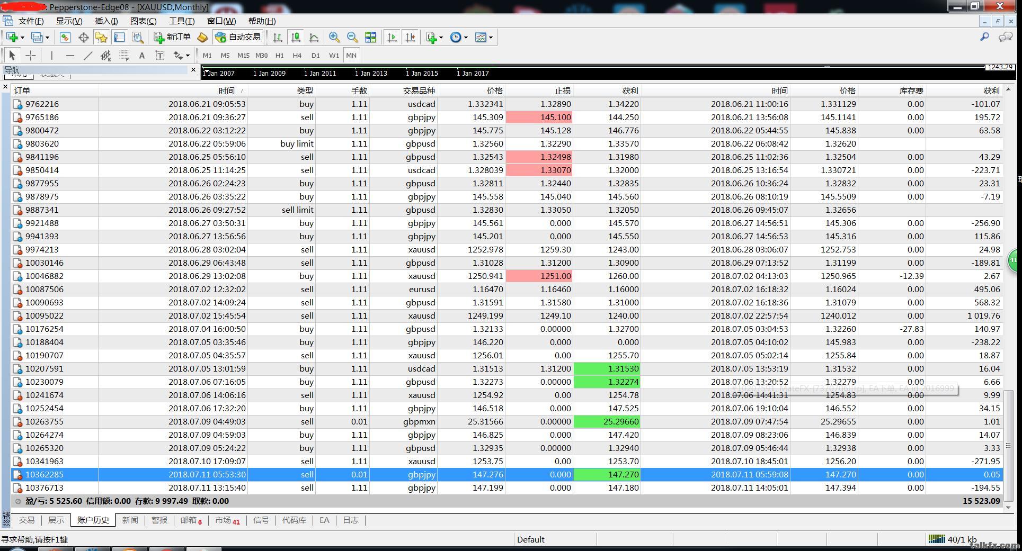This screenshot has width=1022, height=551.
Task: Sort by 交易品种 column header
Action: point(403,91)
